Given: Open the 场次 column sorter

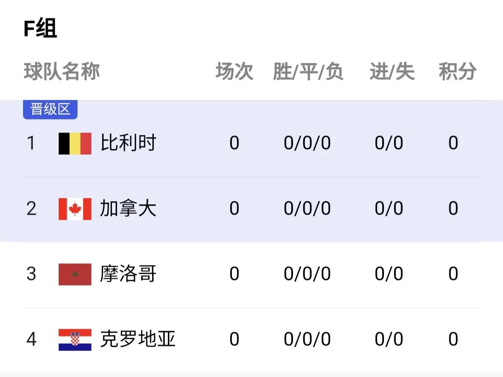Looking at the screenshot, I should pos(233,71).
